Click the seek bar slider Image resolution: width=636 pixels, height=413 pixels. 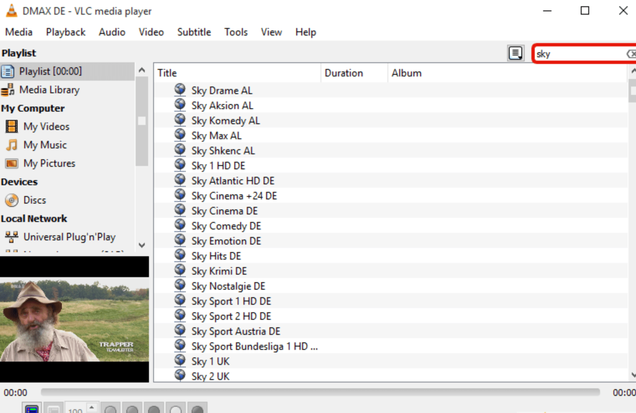[320, 392]
